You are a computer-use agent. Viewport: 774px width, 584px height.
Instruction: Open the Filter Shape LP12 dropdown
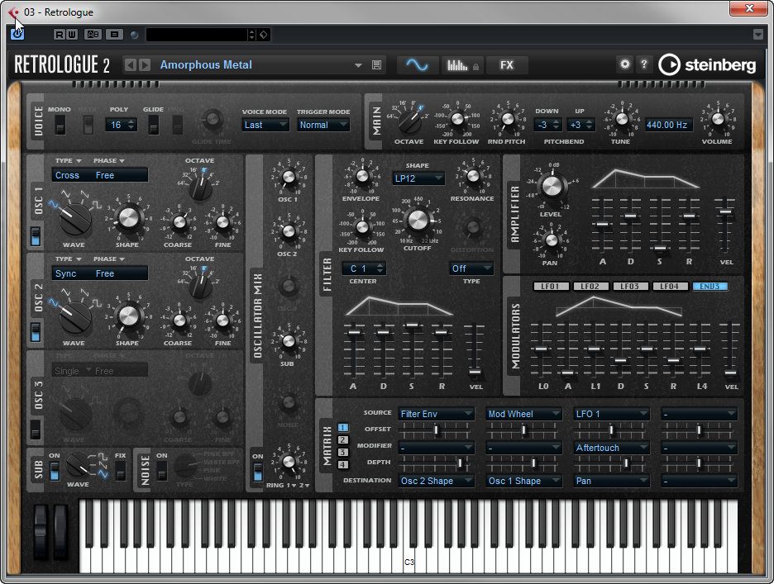pos(418,178)
